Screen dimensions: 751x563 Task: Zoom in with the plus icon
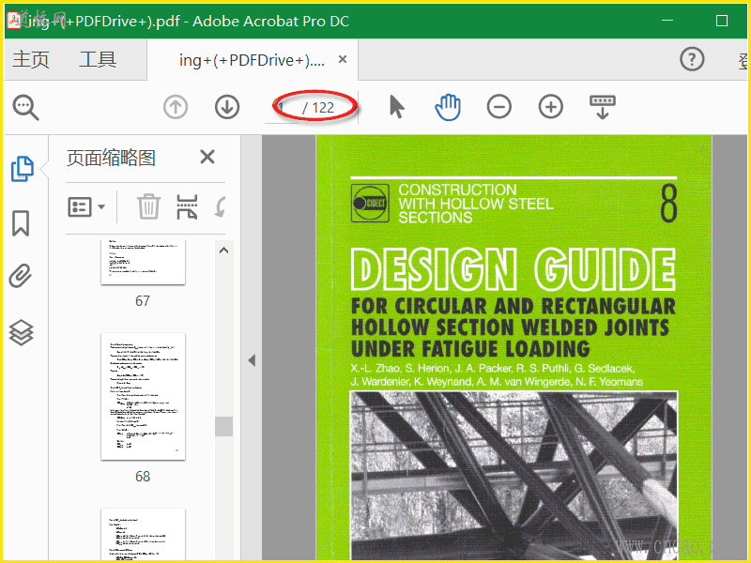tap(550, 106)
